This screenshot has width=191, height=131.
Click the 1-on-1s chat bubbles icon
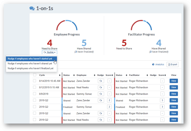pos(32,8)
